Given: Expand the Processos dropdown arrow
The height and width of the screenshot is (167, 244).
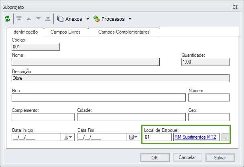Looking at the screenshot, I should click(x=130, y=19).
